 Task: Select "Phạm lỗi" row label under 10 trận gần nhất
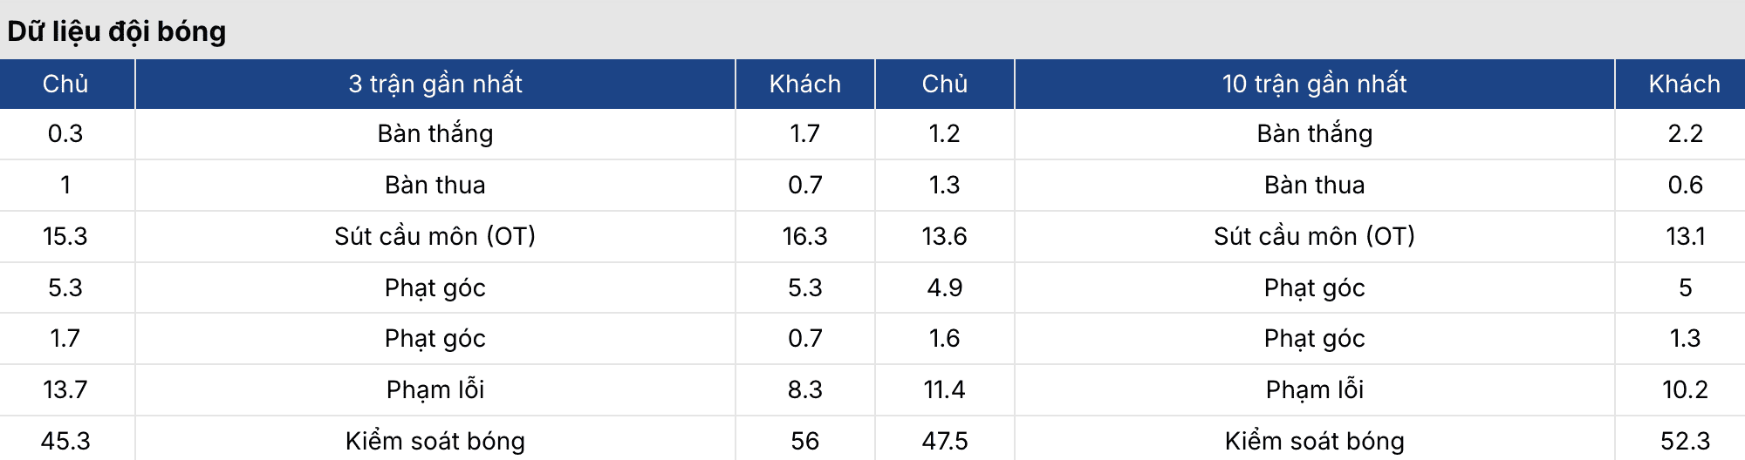click(x=1314, y=389)
